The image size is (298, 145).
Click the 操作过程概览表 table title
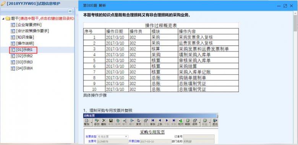(x=161, y=26)
